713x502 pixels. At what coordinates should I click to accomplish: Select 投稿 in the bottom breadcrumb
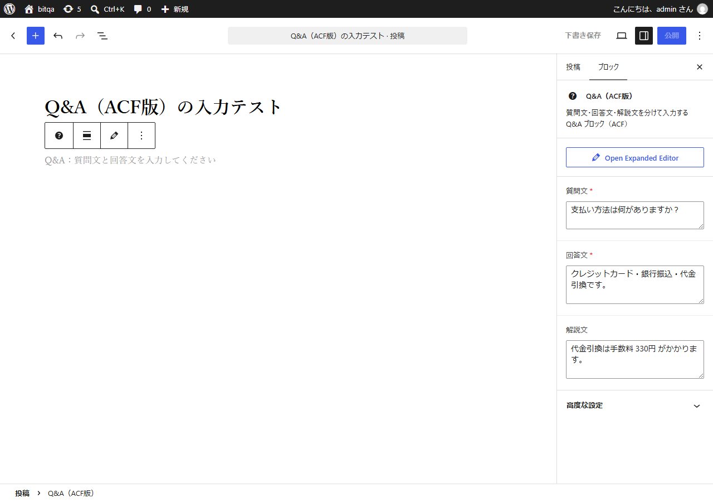(x=22, y=493)
